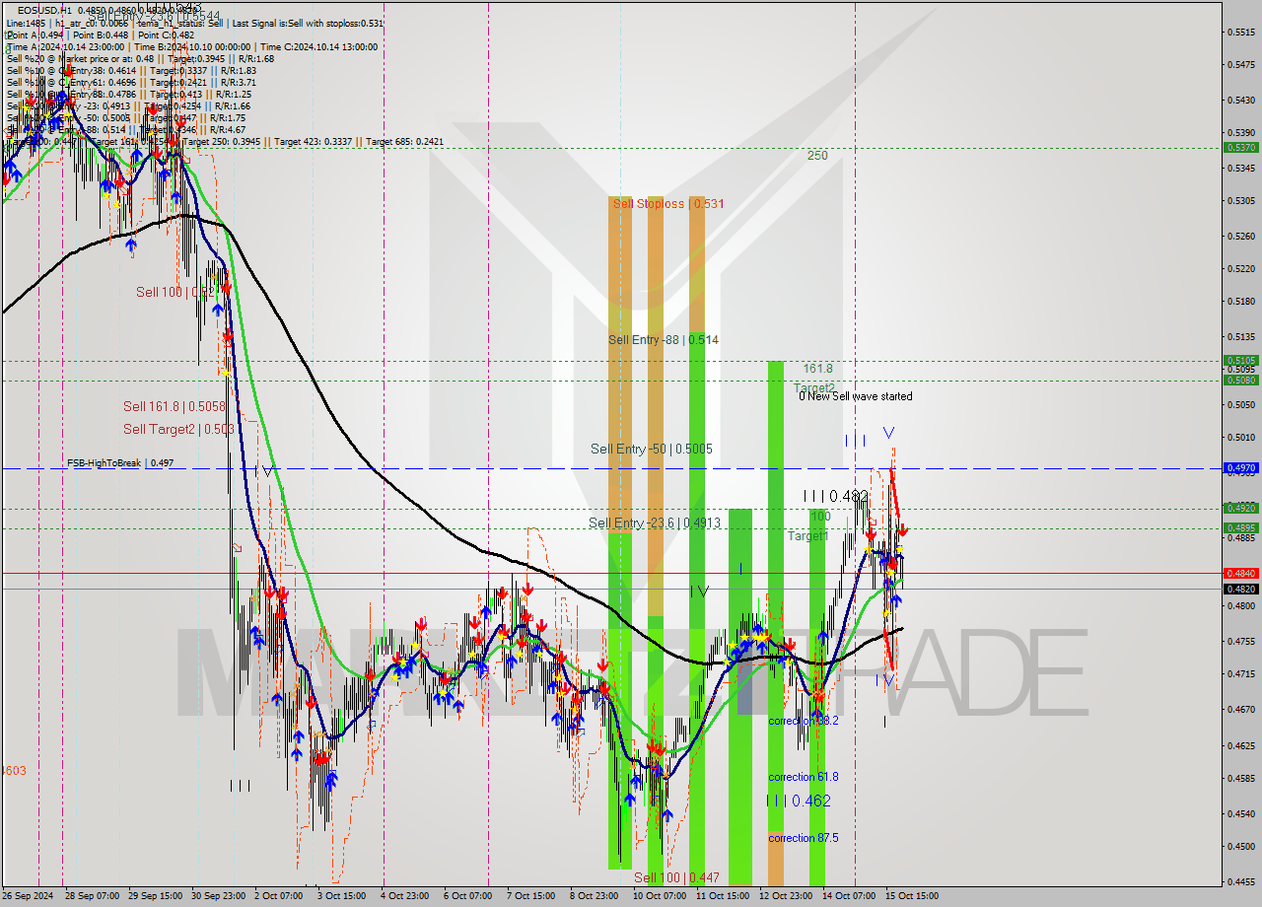Click 0.5515 on the price axis

point(1240,33)
